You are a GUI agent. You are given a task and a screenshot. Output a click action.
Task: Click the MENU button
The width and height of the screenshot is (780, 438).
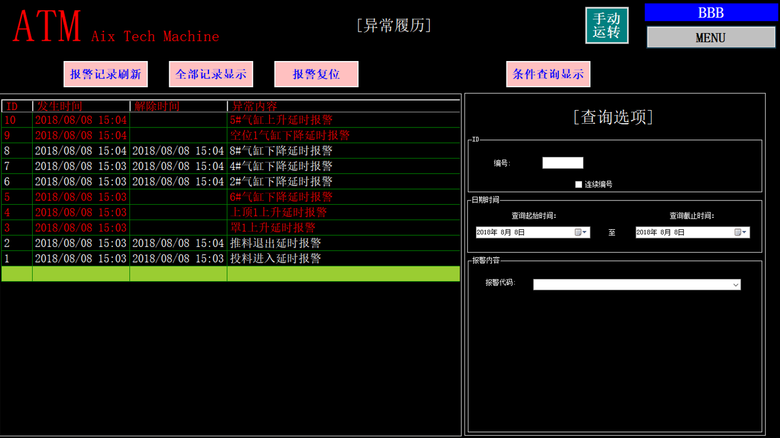click(710, 37)
